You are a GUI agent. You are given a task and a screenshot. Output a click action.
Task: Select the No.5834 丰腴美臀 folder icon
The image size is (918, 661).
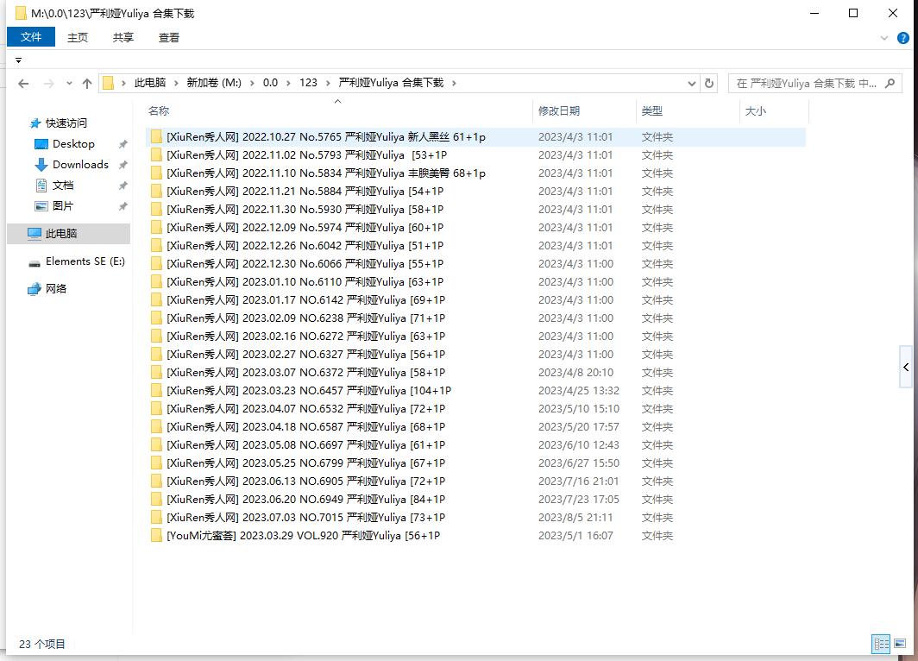click(x=156, y=173)
